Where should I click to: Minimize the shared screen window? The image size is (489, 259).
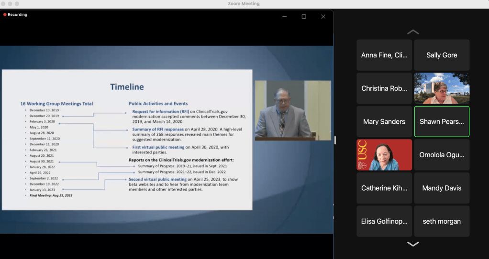coord(284,16)
